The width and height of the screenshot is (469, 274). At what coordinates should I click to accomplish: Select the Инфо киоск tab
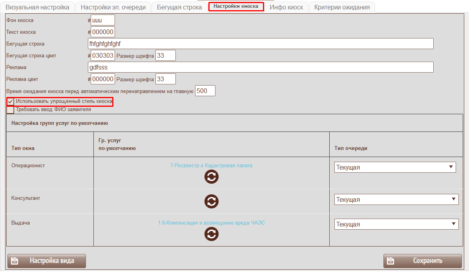tap(286, 7)
